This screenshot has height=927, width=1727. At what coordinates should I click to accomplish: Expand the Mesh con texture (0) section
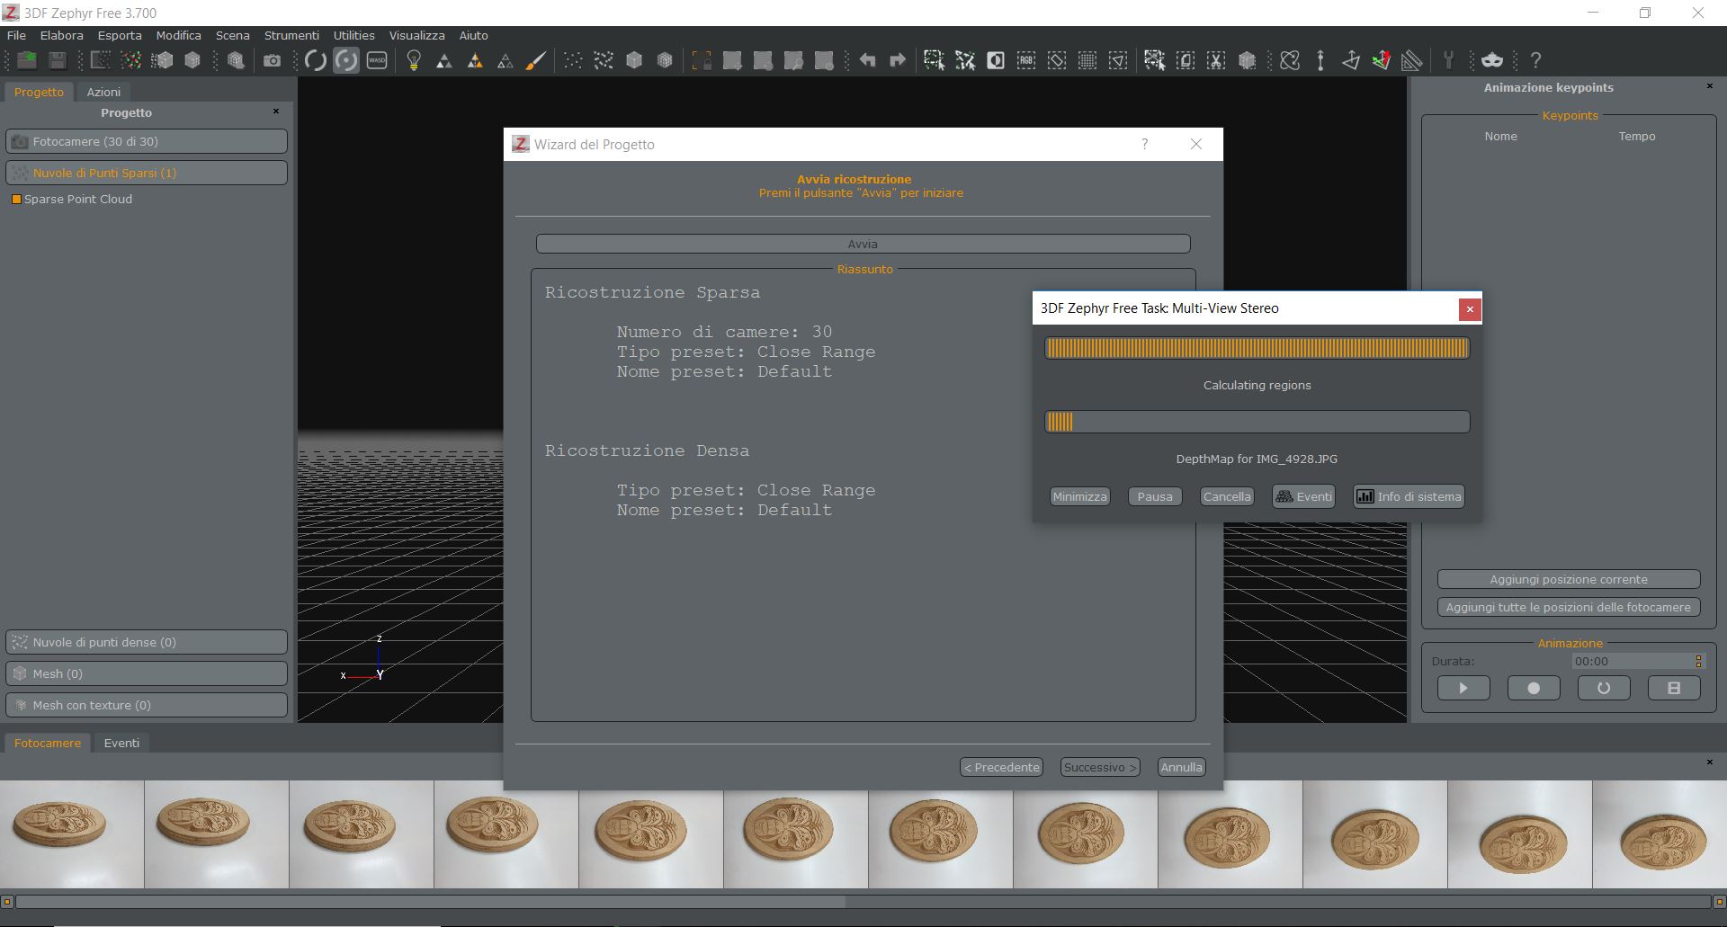click(x=147, y=705)
